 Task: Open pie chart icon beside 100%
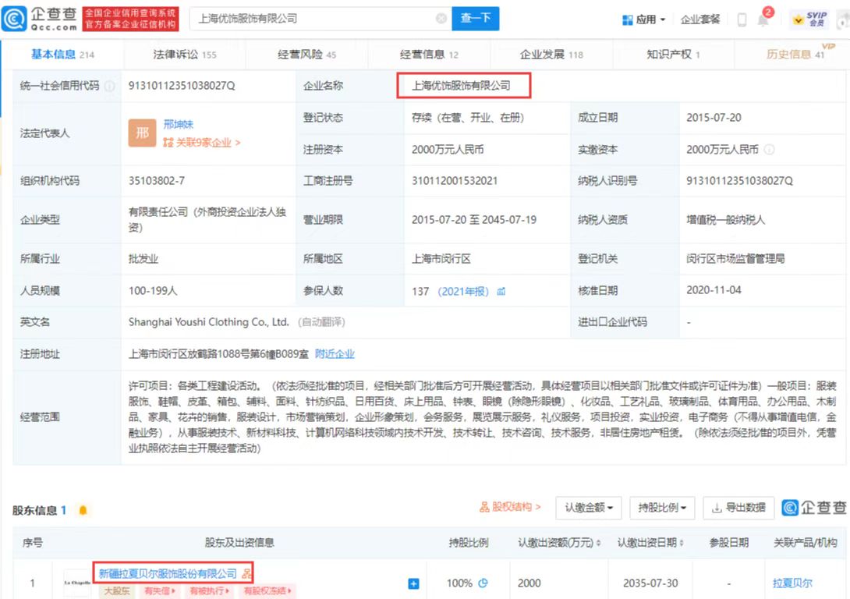click(483, 583)
